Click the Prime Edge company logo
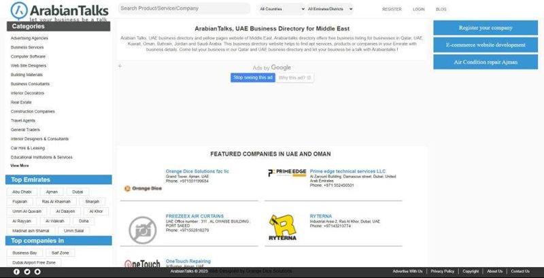This screenshot has height=278, width=544. [x=286, y=173]
